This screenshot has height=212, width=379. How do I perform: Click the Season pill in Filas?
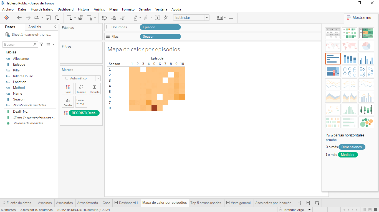160,37
